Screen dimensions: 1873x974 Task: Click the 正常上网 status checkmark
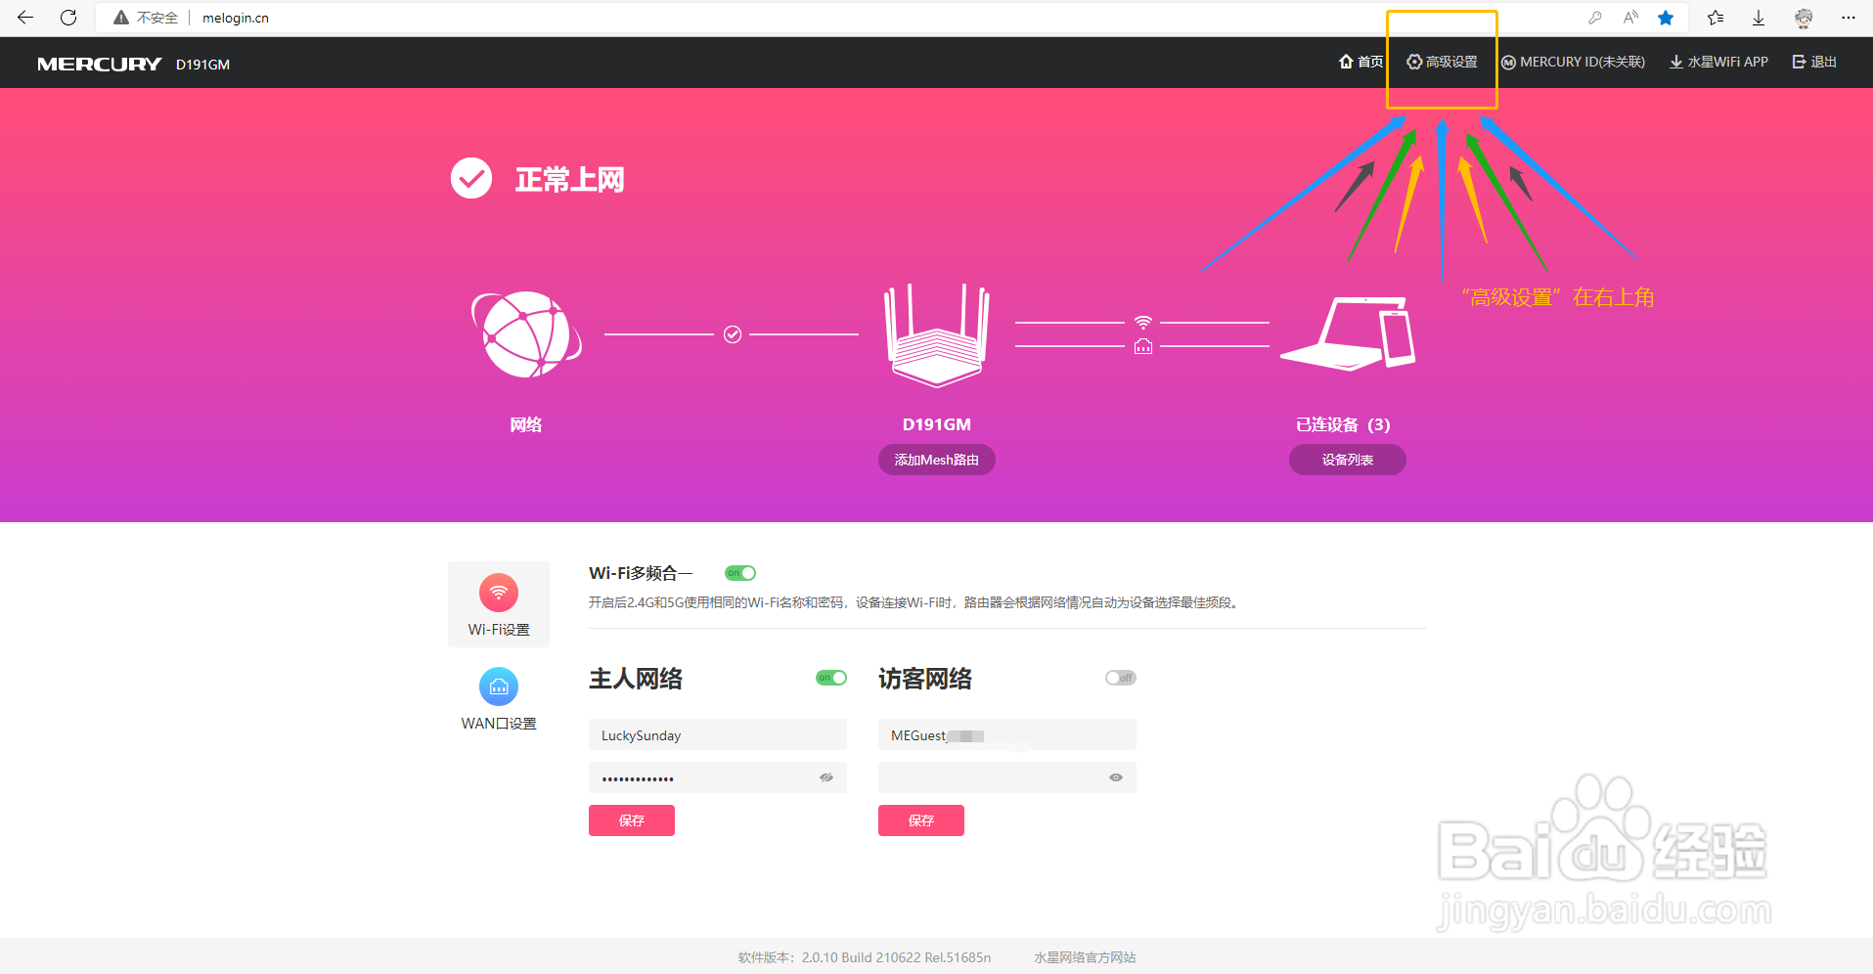point(471,178)
